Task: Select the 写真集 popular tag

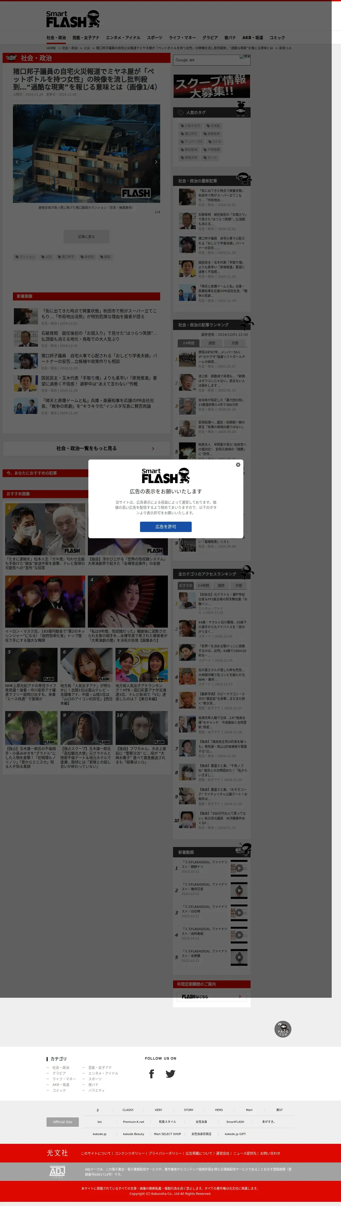Action: pyautogui.click(x=213, y=125)
